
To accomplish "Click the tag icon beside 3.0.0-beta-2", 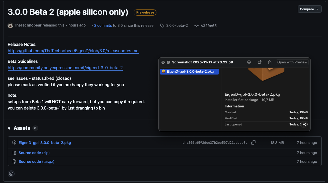I will tap(162, 26).
